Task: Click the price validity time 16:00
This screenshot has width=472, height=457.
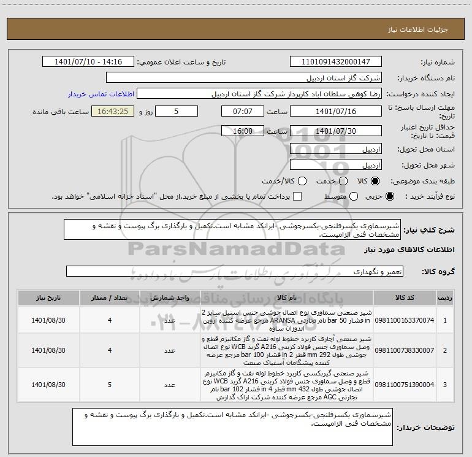Action: [x=243, y=131]
